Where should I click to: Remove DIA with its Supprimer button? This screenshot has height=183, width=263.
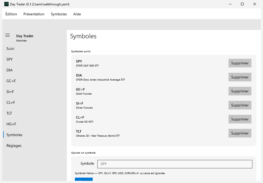[240, 77]
